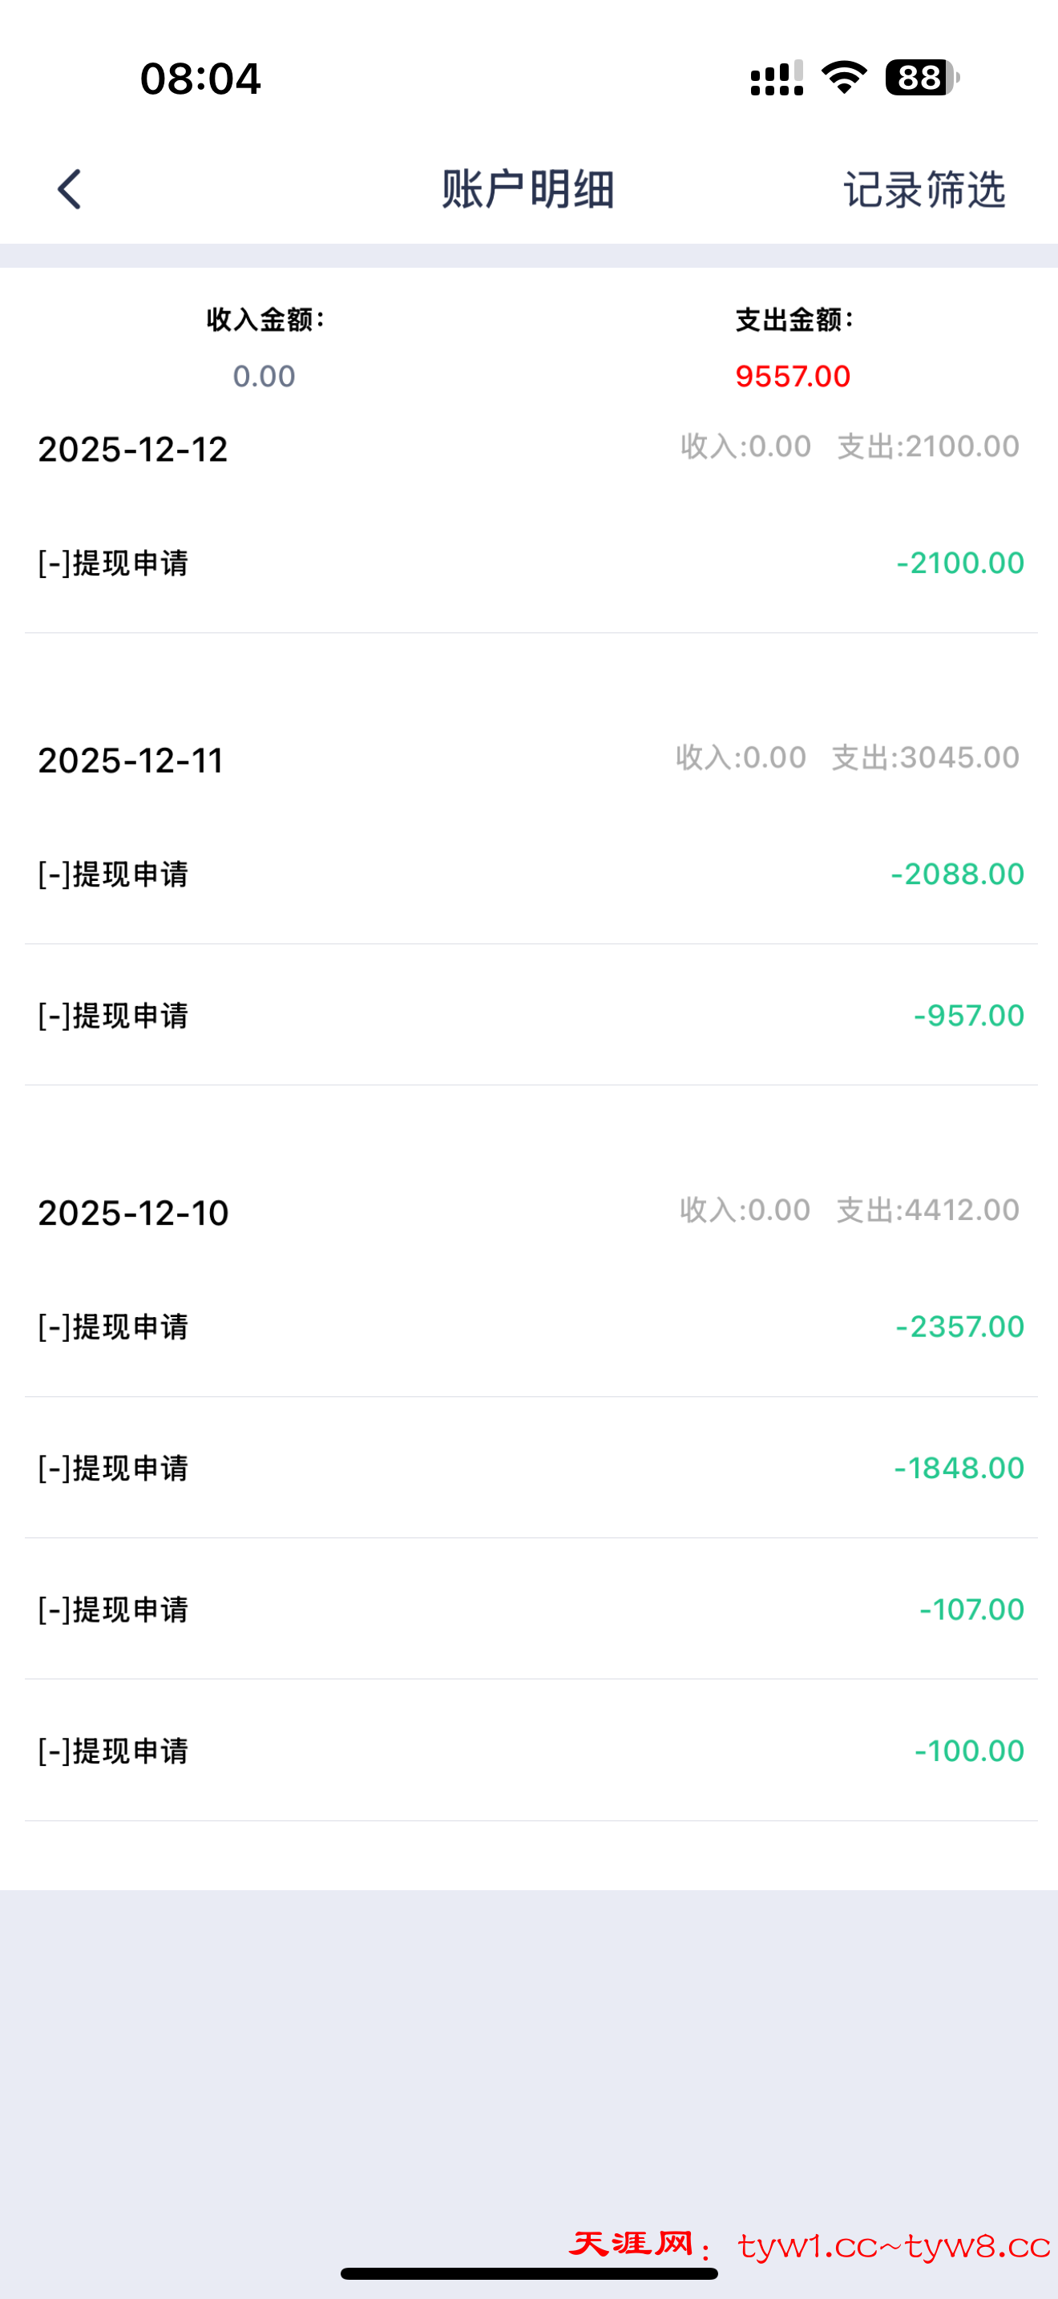Screen dimensions: 1058x2299
Task: Open 记录筛选 record filter
Action: 924,189
